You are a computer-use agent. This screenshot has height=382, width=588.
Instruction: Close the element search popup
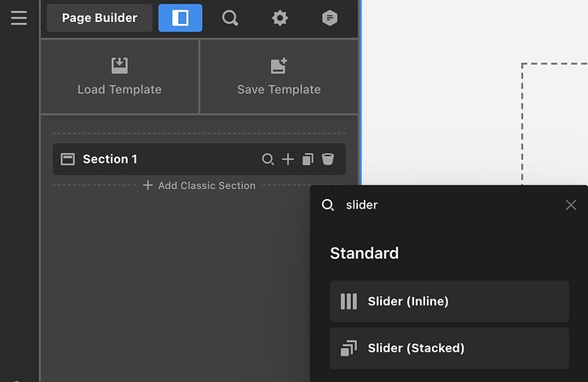(571, 205)
